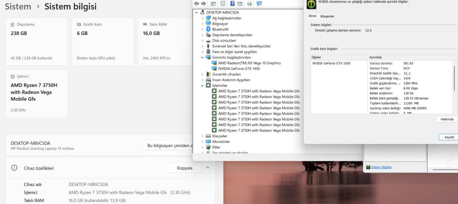Expand the Depolama denetleyicileri node
This screenshot has height=204, width=458.
[202, 35]
